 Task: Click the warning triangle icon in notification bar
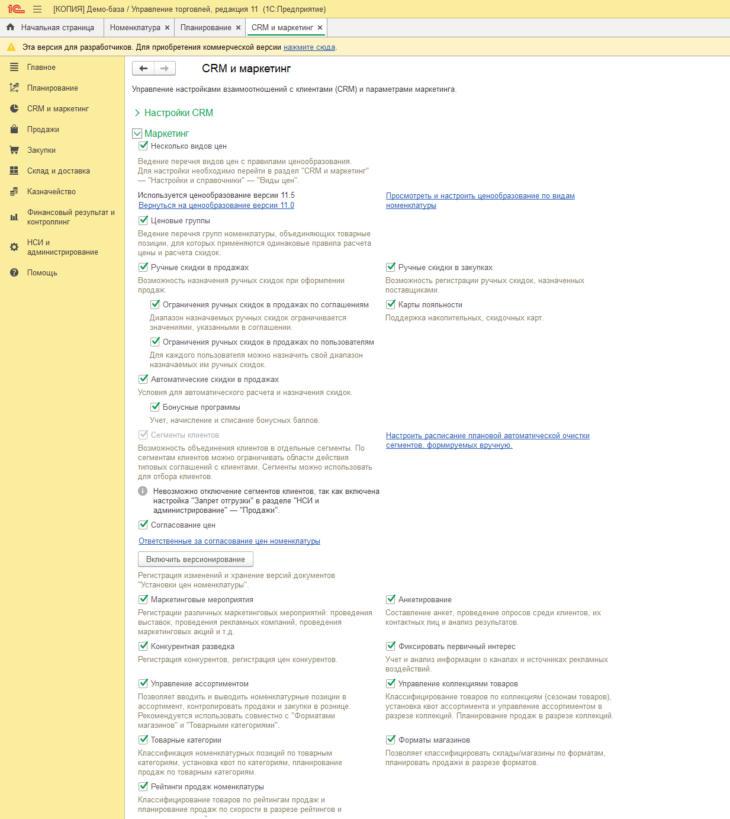[x=11, y=47]
